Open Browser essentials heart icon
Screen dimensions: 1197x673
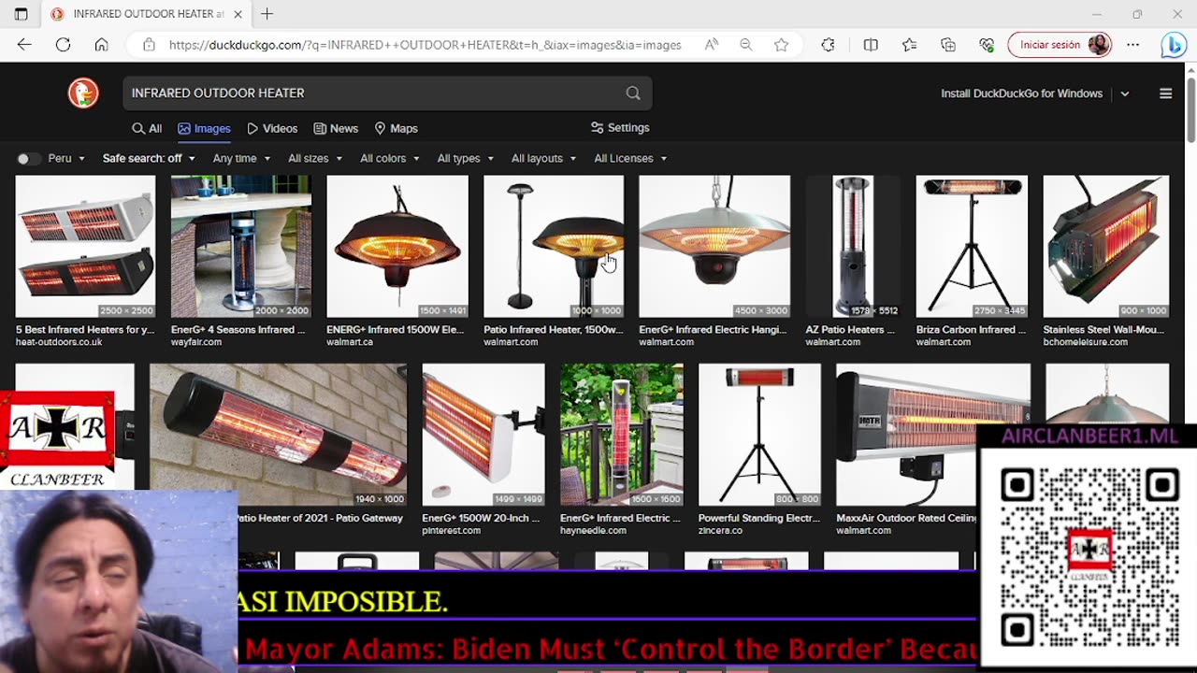pos(987,44)
